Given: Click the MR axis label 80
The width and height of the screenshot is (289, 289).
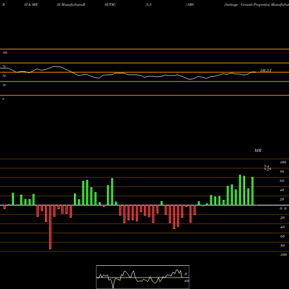Looking at the screenshot, I should click(281, 172).
